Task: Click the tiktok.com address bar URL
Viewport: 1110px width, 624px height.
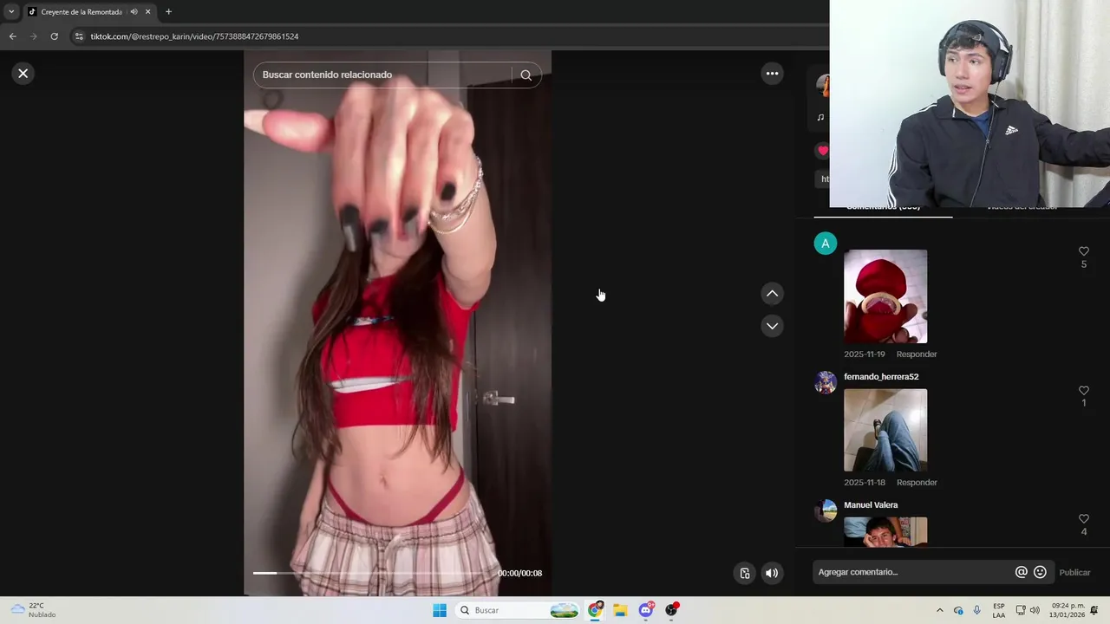Action: [194, 36]
